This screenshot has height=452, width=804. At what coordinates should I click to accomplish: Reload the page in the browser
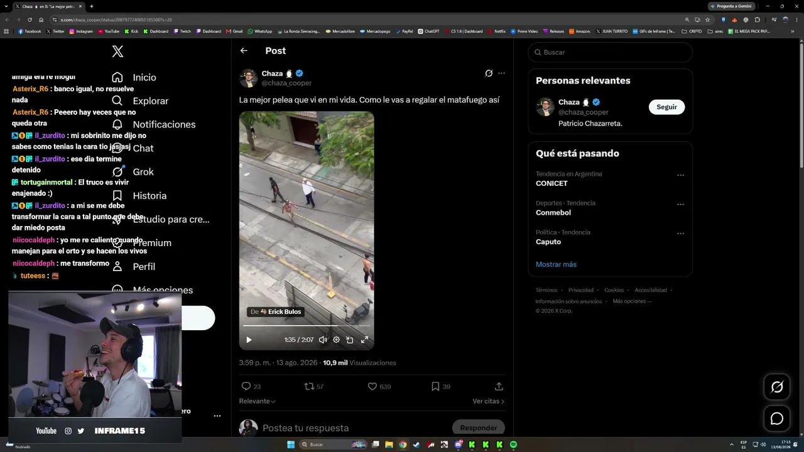(x=30, y=19)
